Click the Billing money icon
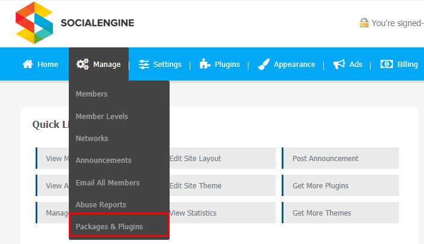The width and height of the screenshot is (424, 244). point(387,64)
